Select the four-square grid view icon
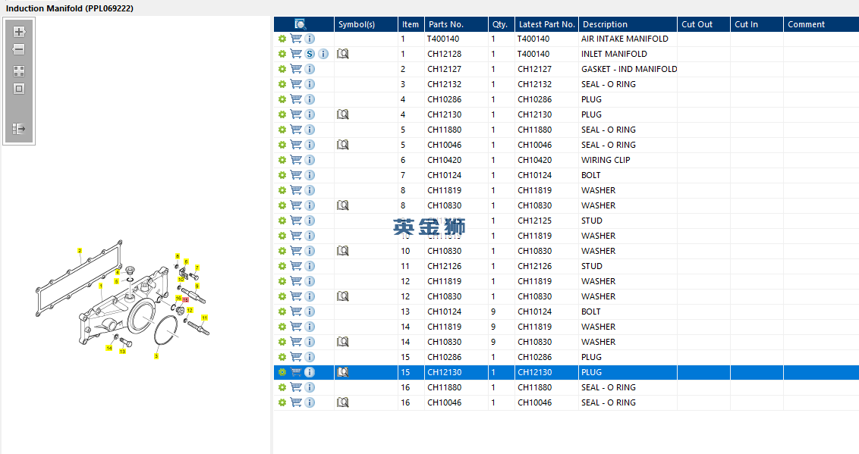 (x=19, y=71)
